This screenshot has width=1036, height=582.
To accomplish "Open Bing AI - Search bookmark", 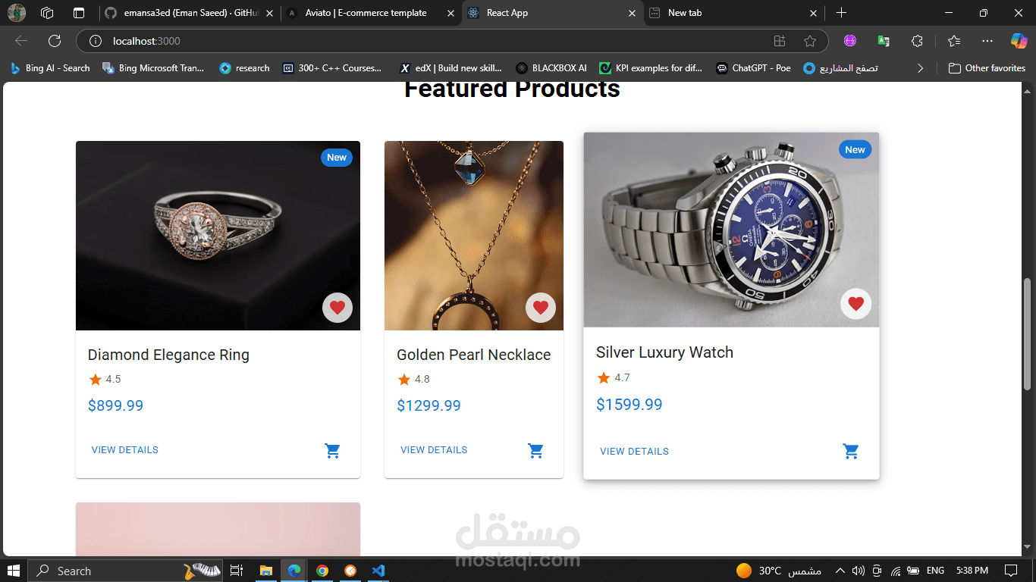I will (50, 68).
